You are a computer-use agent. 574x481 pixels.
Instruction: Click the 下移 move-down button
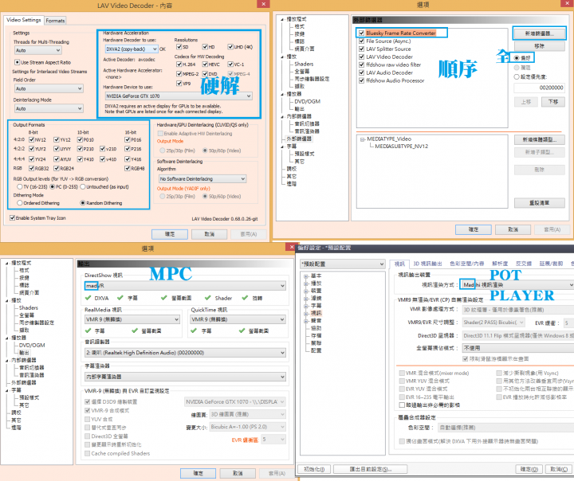(552, 102)
